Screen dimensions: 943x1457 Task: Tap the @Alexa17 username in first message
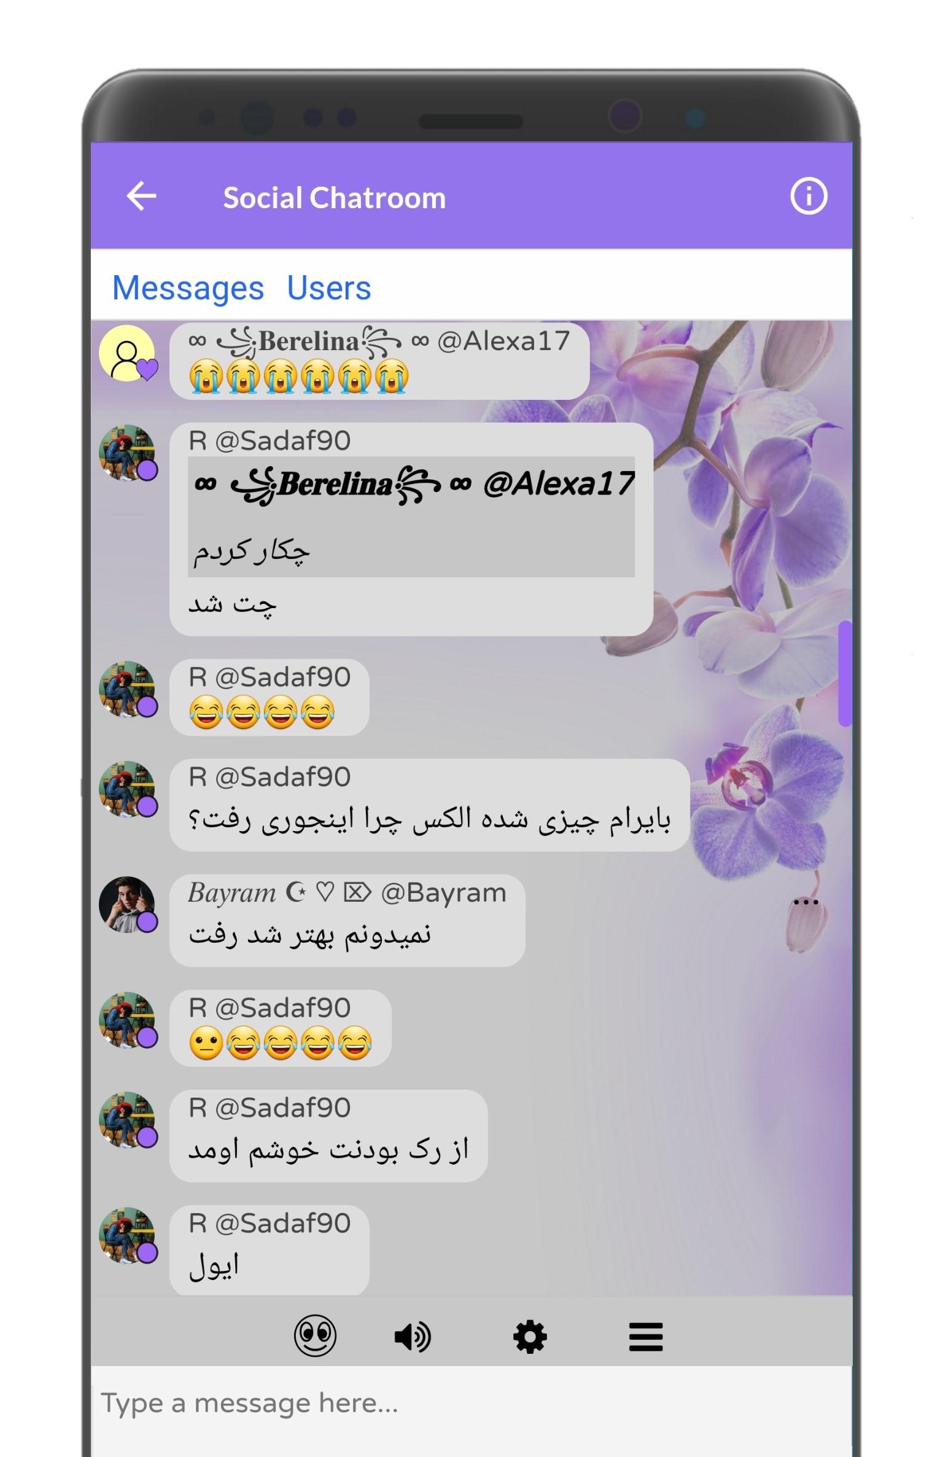(503, 341)
